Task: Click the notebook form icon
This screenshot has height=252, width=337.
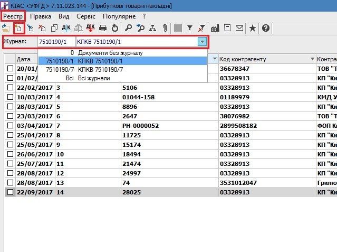Action: tap(227, 28)
